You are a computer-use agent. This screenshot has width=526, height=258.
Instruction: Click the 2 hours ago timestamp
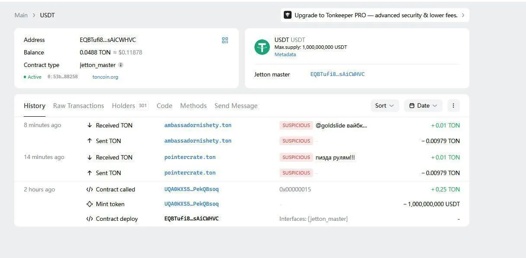39,189
